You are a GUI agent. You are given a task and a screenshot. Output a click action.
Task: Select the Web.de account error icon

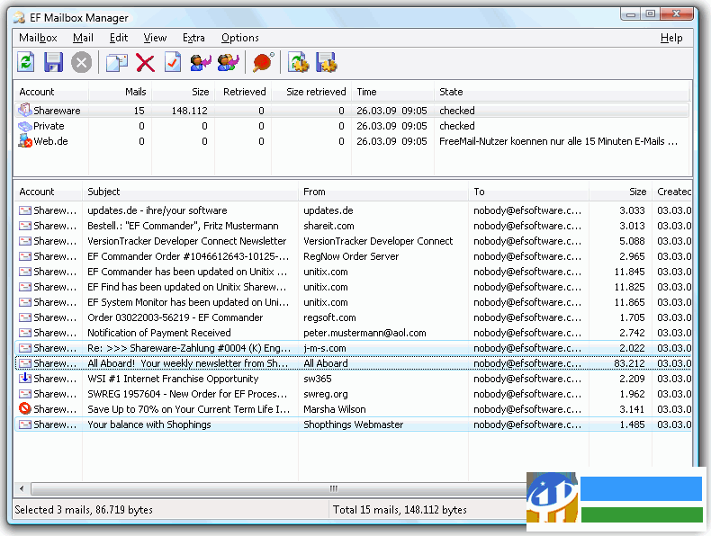25,141
